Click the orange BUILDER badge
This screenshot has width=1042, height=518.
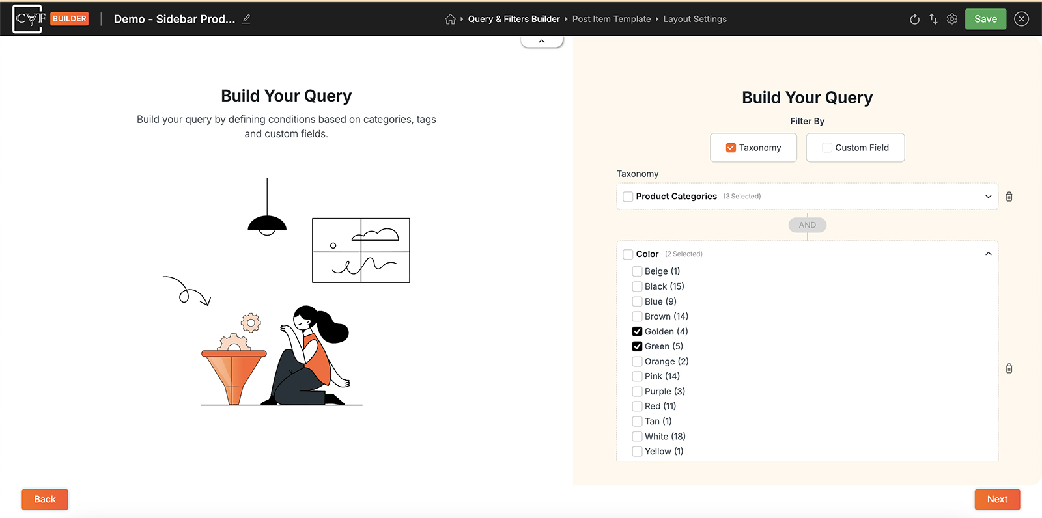[70, 19]
